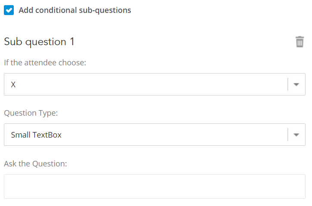Screen dimensions: 312x206
Task: Expand the attendee choice dropdown arrow
Action: [296, 84]
